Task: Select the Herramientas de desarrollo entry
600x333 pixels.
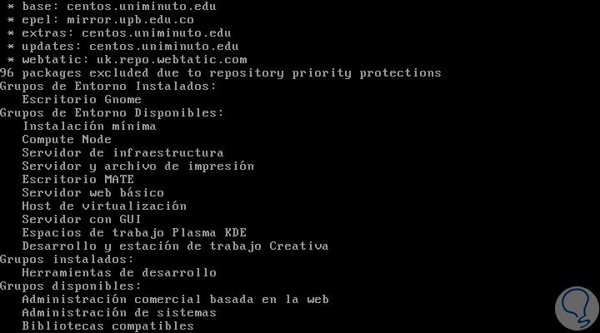Action: tap(119, 273)
